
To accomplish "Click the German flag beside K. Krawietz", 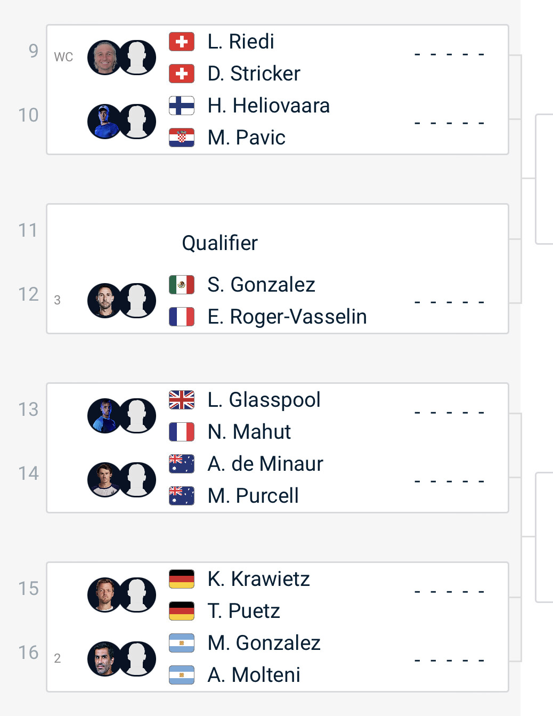I will click(182, 579).
